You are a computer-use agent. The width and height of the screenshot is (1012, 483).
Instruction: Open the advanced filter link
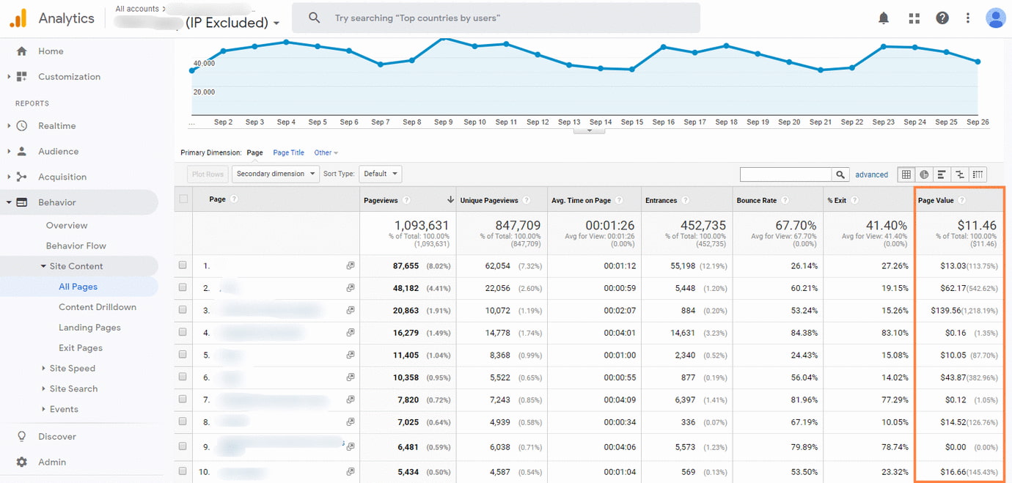(x=871, y=174)
